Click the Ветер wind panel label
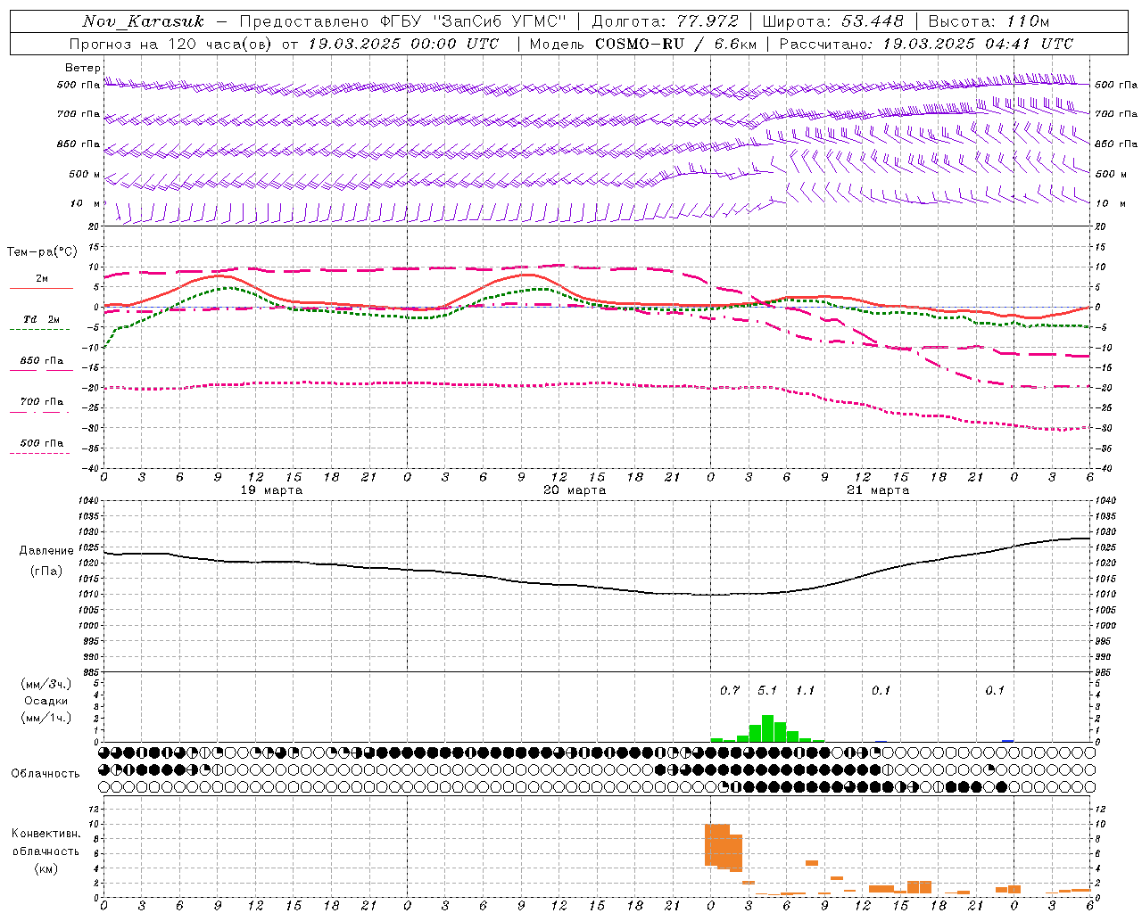 (82, 68)
